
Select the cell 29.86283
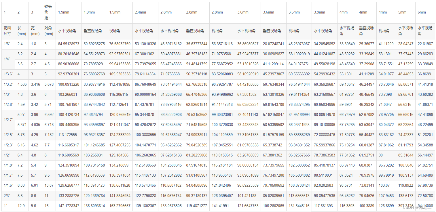tap(425, 54)
